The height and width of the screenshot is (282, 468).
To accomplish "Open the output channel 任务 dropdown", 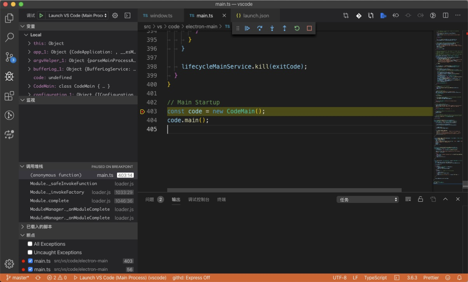I will coord(367,199).
